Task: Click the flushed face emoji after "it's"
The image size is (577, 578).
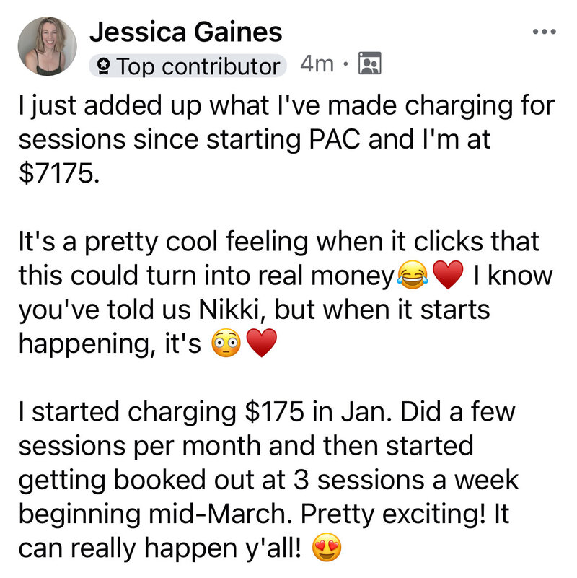Action: [226, 343]
